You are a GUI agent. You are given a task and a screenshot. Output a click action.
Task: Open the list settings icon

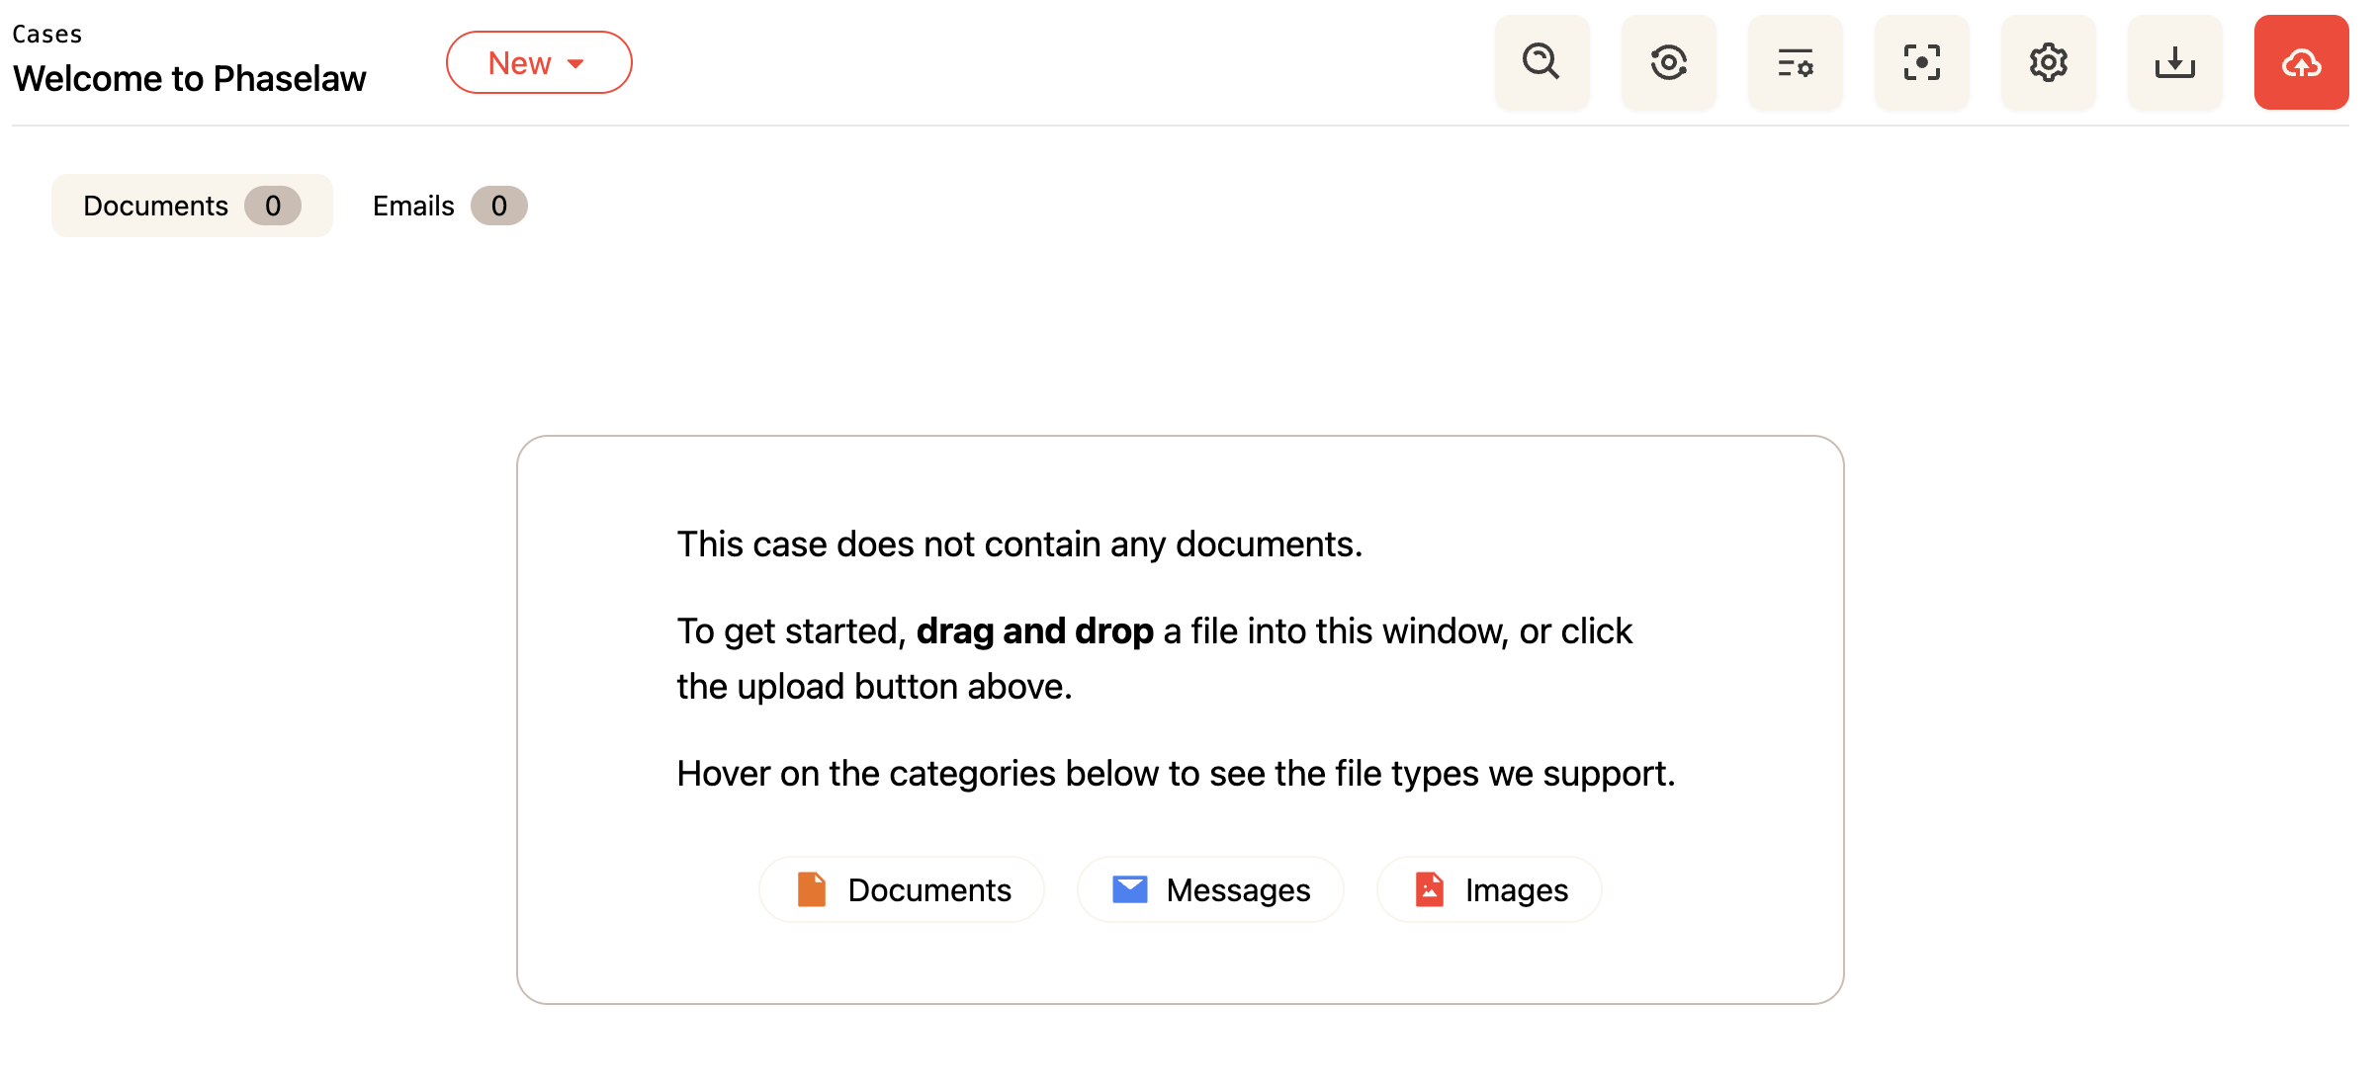(x=1795, y=62)
